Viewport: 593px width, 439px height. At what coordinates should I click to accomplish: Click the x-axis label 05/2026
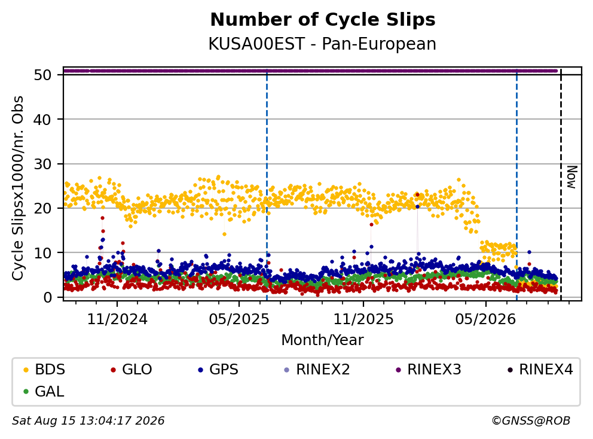point(485,319)
